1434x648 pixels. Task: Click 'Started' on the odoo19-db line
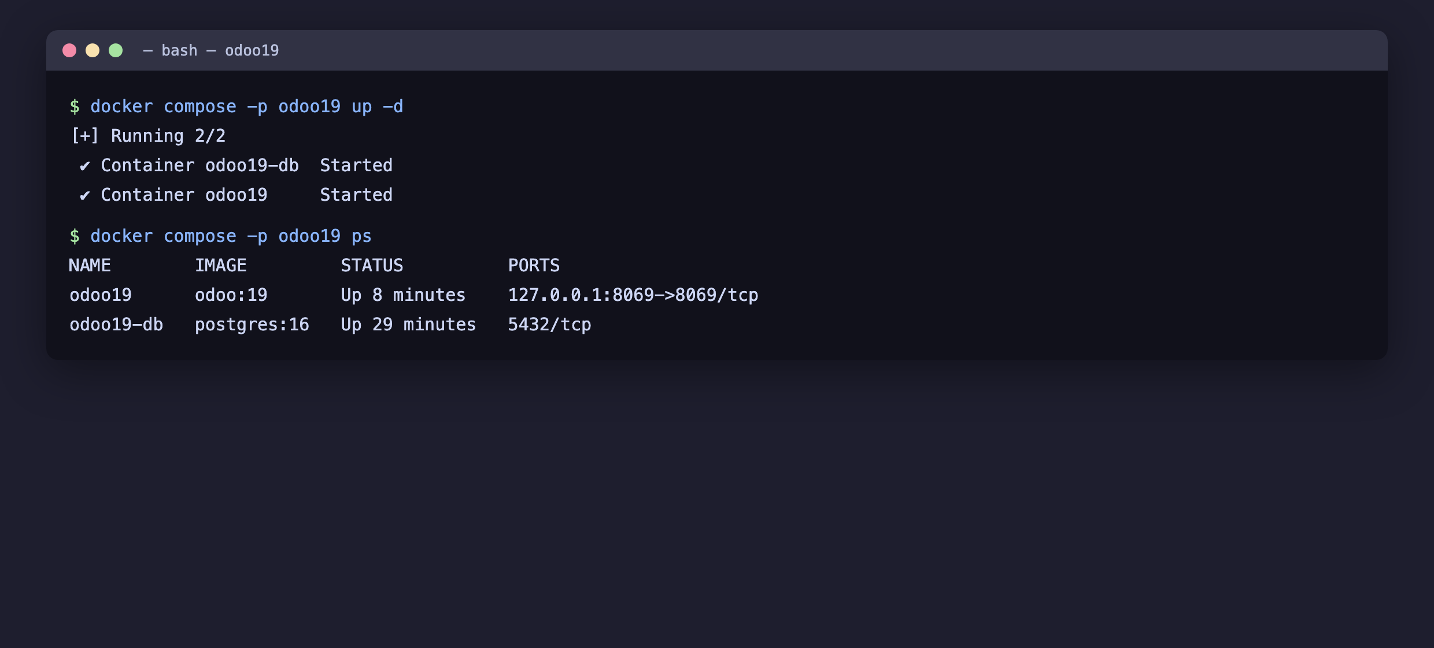[356, 165]
